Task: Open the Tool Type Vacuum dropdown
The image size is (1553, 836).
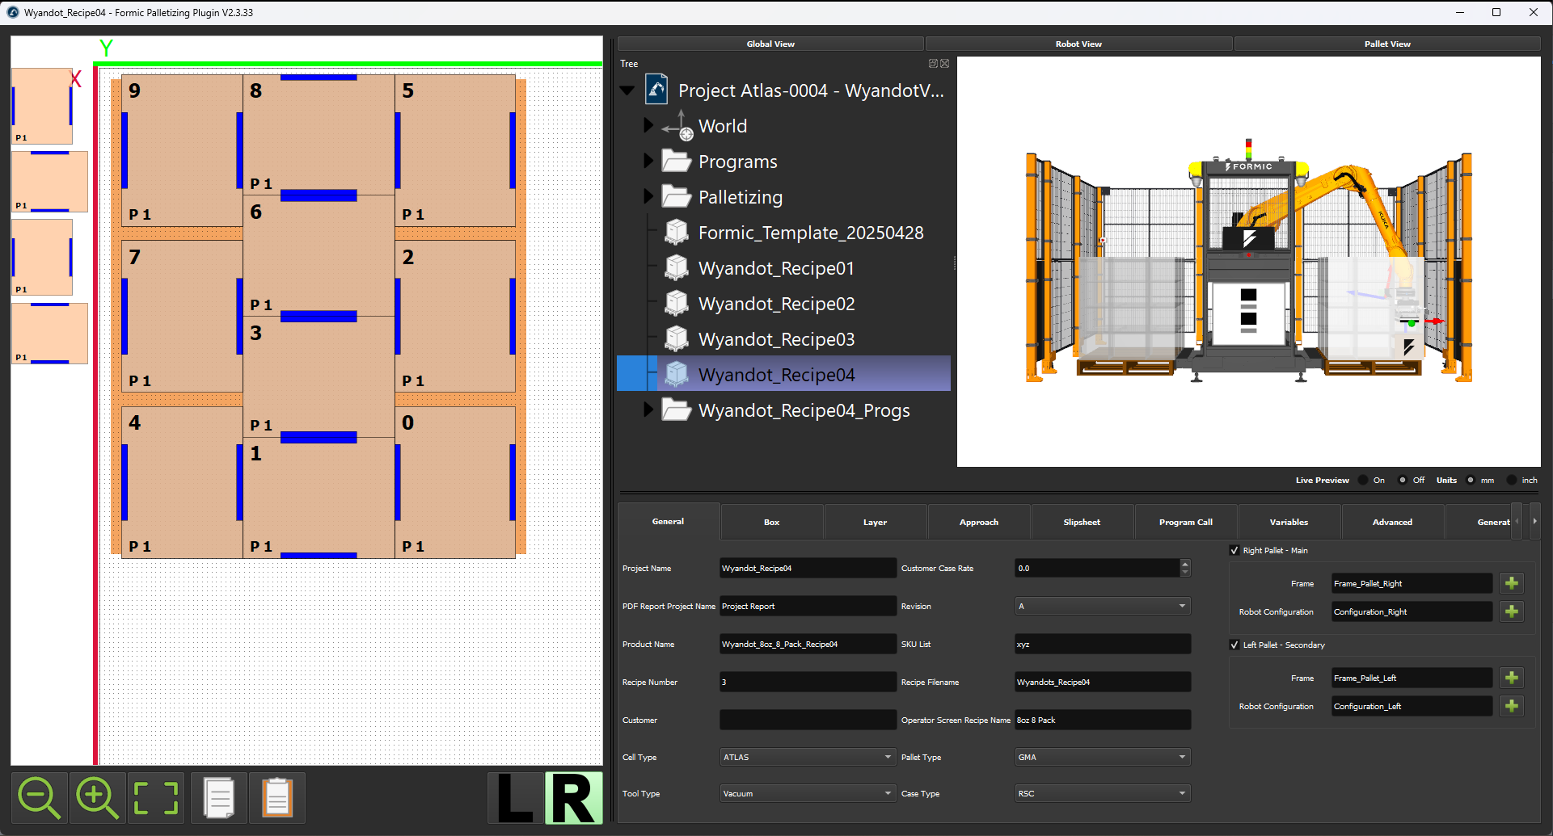Action: (808, 793)
